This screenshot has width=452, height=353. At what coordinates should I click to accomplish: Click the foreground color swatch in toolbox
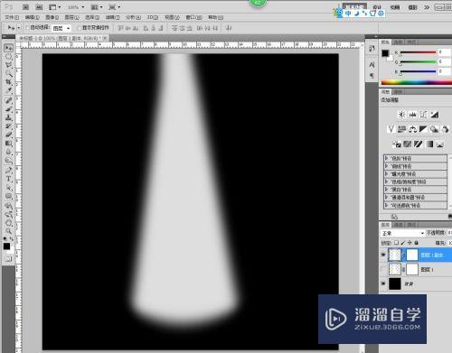pyautogui.click(x=6, y=246)
